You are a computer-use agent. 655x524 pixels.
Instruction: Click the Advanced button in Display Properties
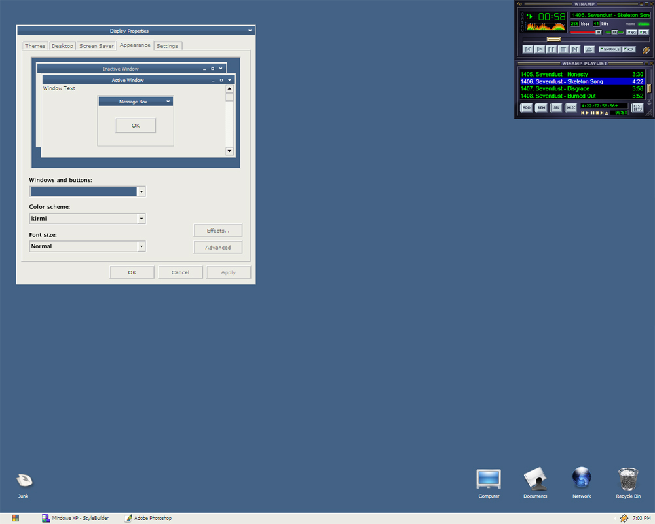(x=217, y=247)
